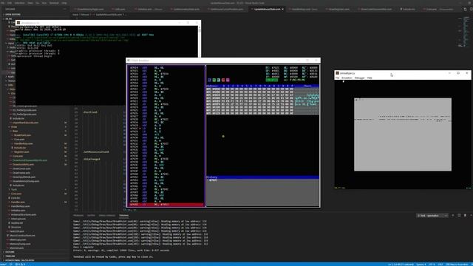Switch to the DEBUG CONSOLE panel tab

point(106,215)
